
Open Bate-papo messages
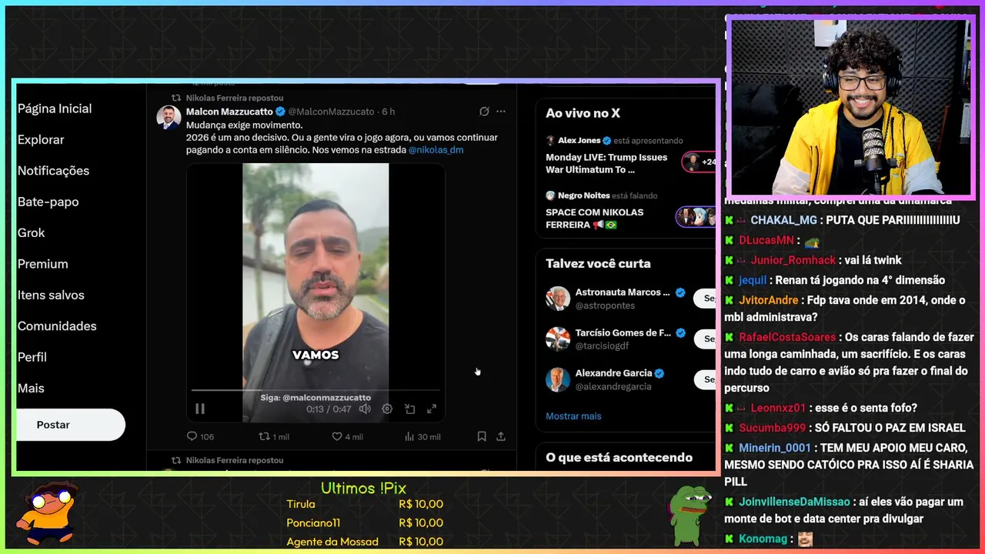click(x=48, y=202)
